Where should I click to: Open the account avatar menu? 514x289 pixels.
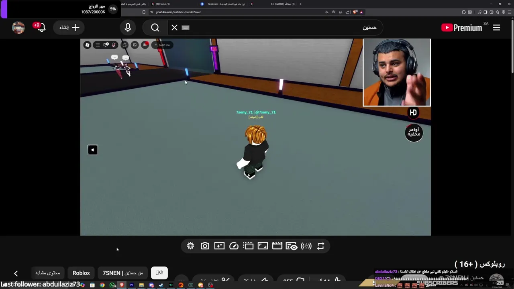pyautogui.click(x=18, y=27)
